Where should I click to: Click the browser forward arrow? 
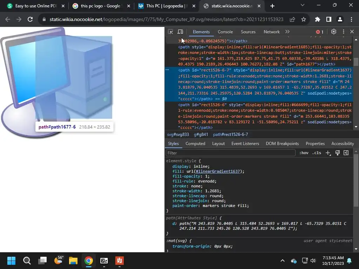coord(19,20)
